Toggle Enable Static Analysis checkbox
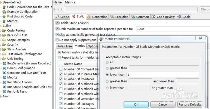Screen dimensions: 210x109 pyautogui.click(x=57, y=23)
